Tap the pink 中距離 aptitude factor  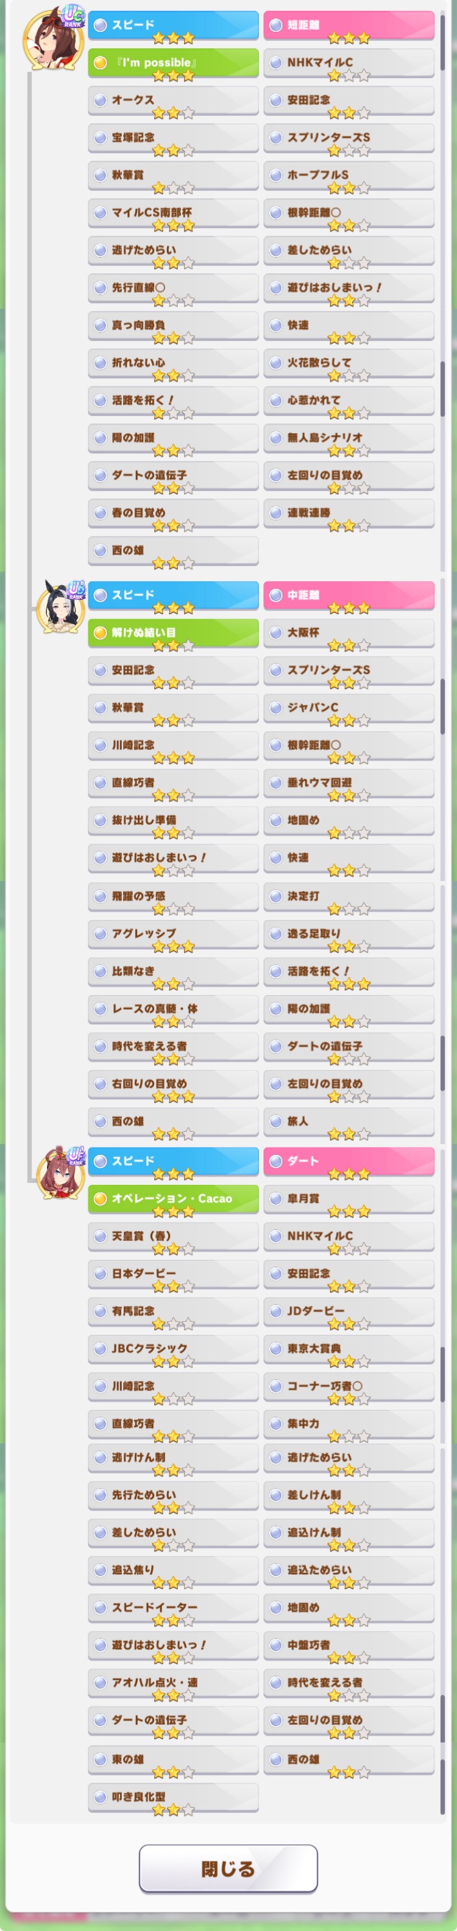tap(349, 595)
